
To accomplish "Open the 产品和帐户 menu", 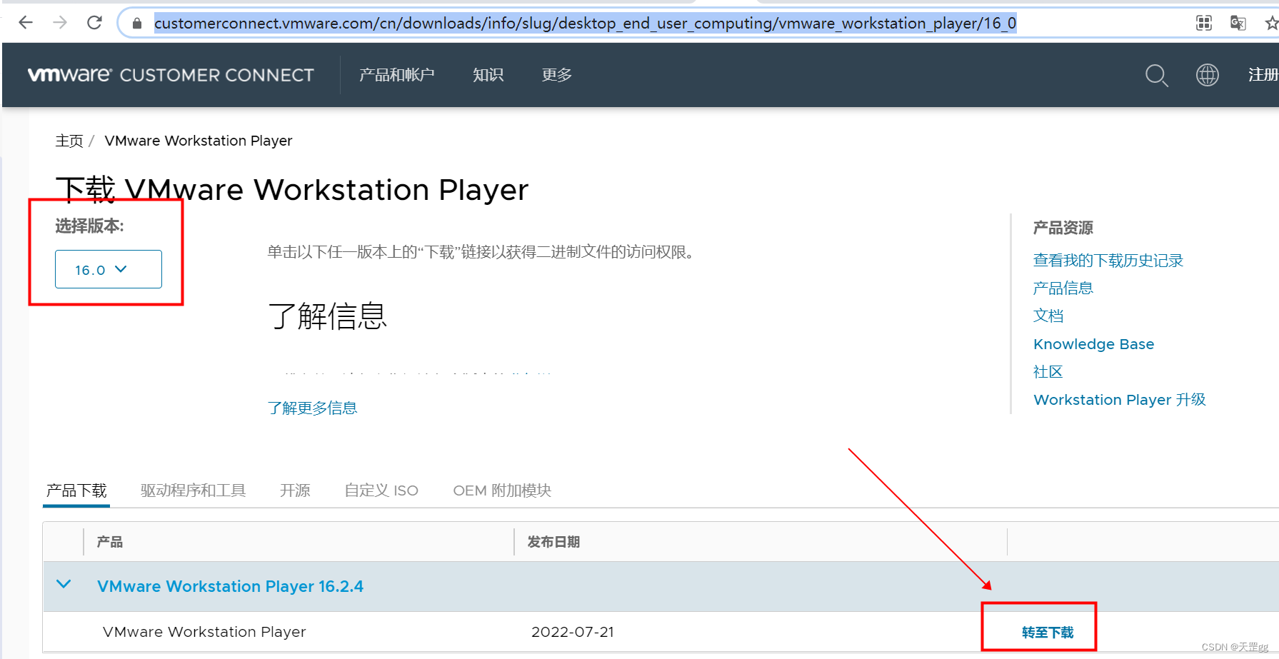I will 397,75.
